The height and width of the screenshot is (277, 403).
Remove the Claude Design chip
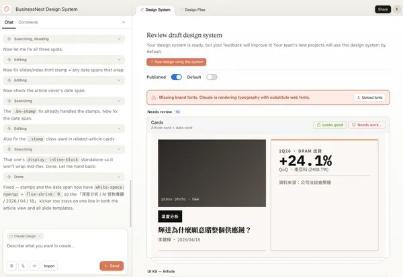(40, 236)
